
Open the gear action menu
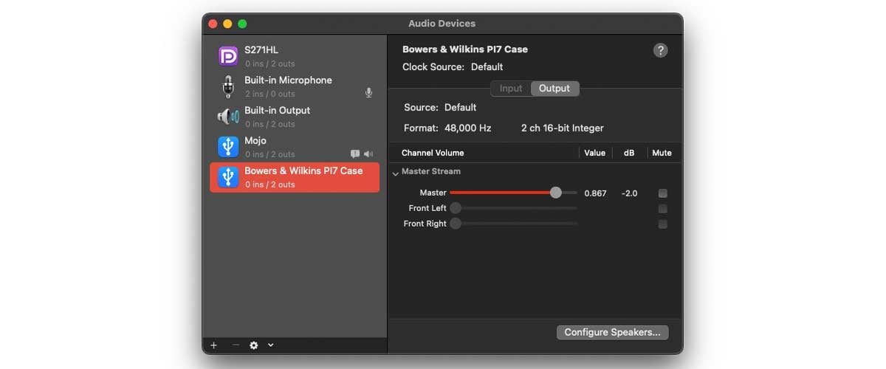(x=254, y=345)
